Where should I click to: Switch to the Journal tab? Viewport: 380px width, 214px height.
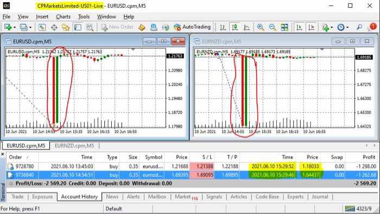click(x=320, y=197)
